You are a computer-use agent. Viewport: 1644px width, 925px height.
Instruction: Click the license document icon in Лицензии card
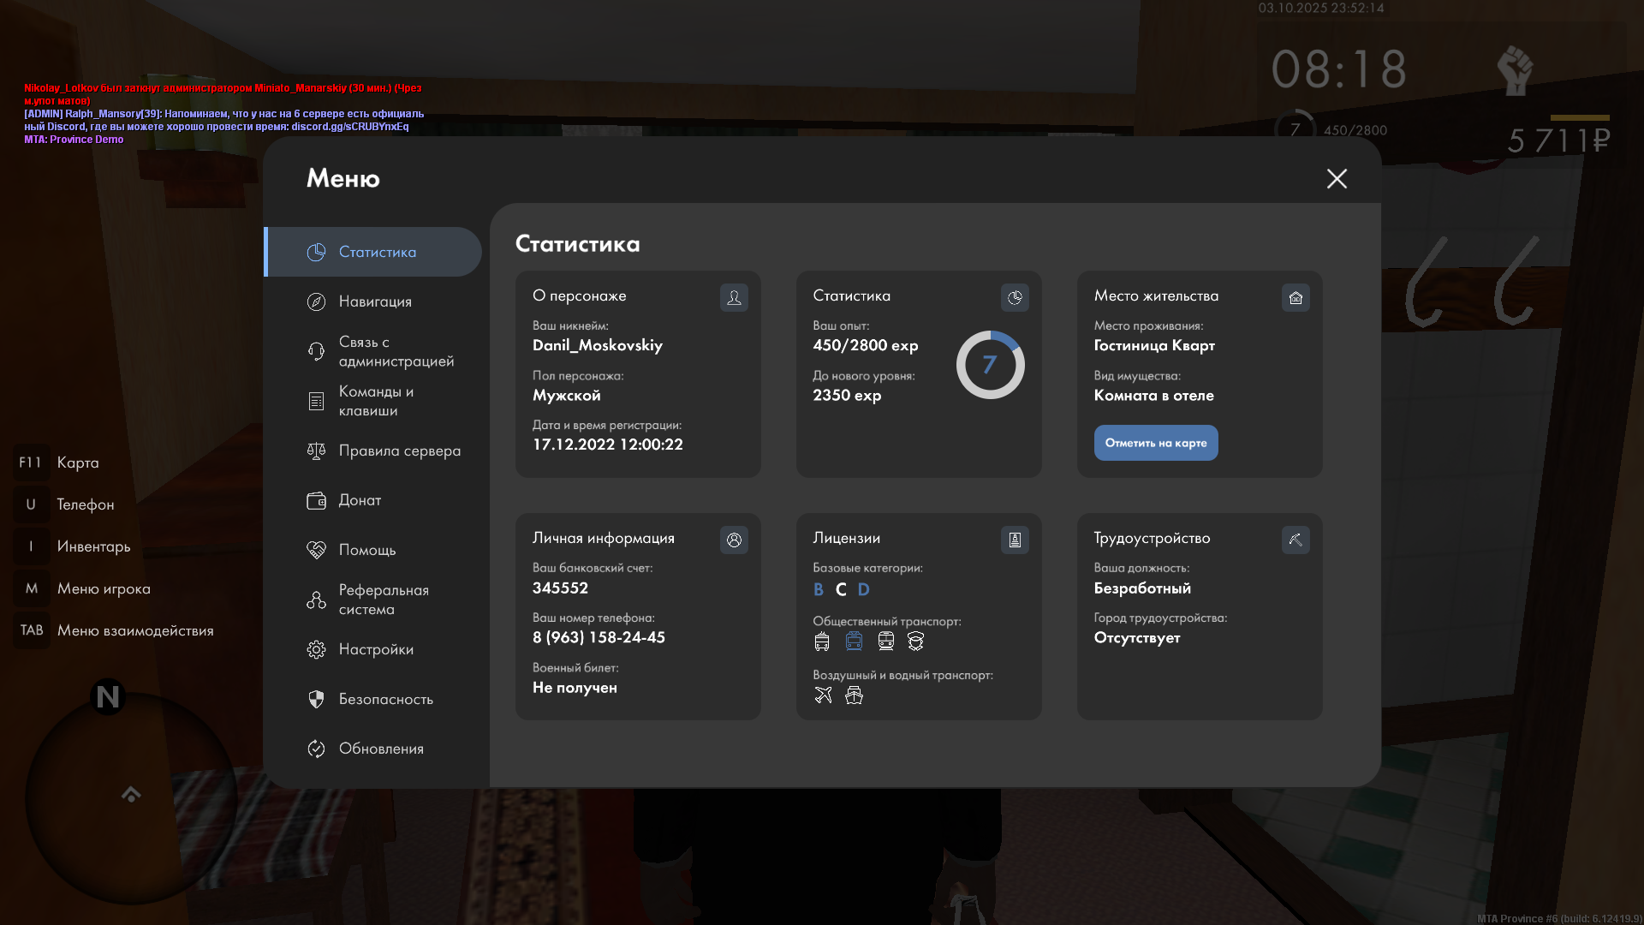[x=1015, y=540]
